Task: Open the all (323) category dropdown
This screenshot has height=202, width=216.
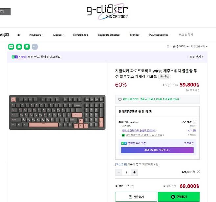Action: [181, 46]
